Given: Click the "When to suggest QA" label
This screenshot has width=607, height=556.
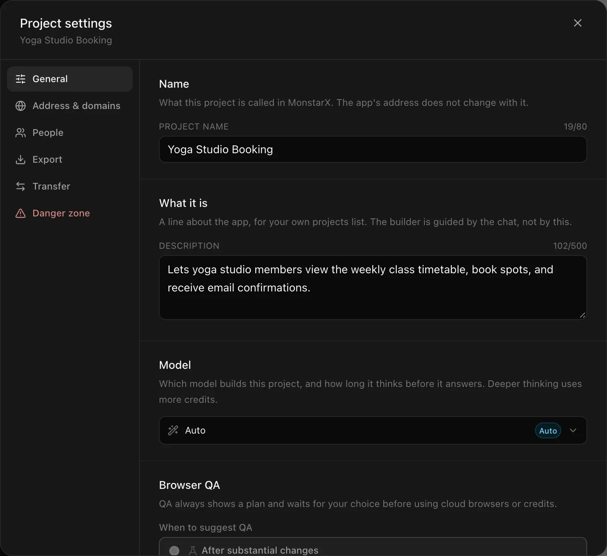Looking at the screenshot, I should [x=205, y=528].
